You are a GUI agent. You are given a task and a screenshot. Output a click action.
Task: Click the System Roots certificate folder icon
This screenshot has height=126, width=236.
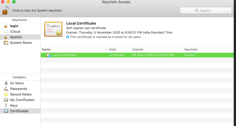(x=6, y=43)
